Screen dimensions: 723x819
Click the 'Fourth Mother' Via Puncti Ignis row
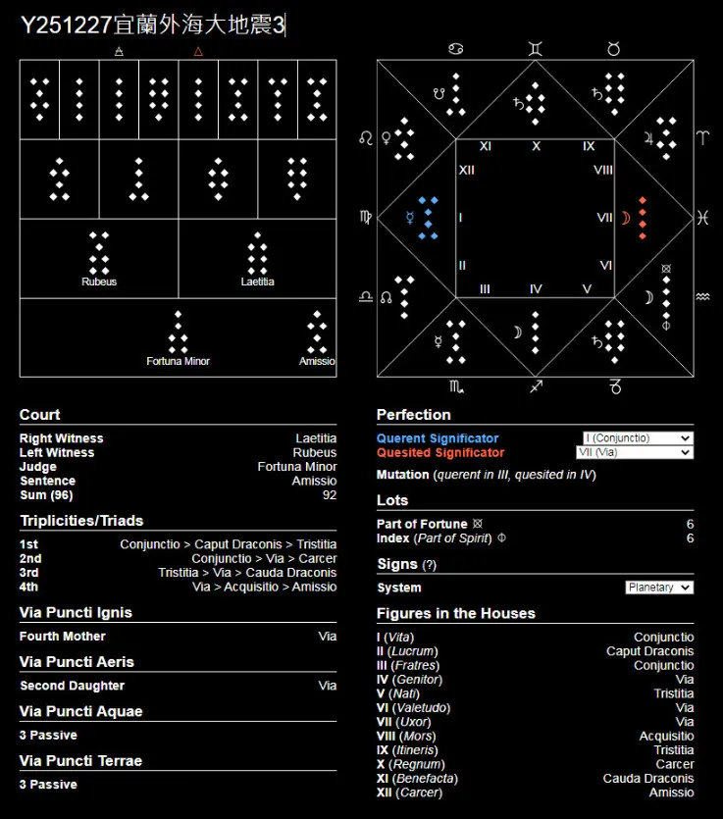pyautogui.click(x=179, y=637)
